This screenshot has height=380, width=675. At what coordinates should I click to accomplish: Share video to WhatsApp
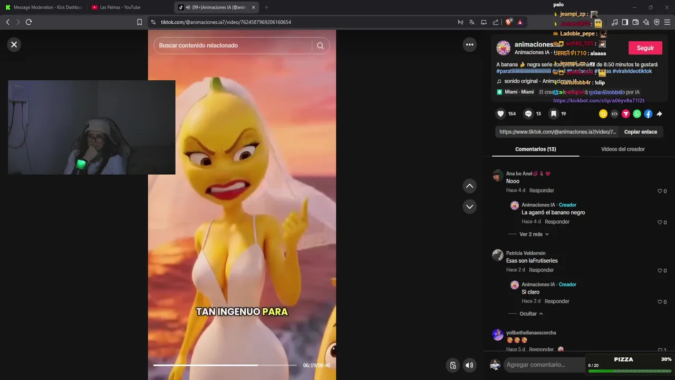coord(637,113)
